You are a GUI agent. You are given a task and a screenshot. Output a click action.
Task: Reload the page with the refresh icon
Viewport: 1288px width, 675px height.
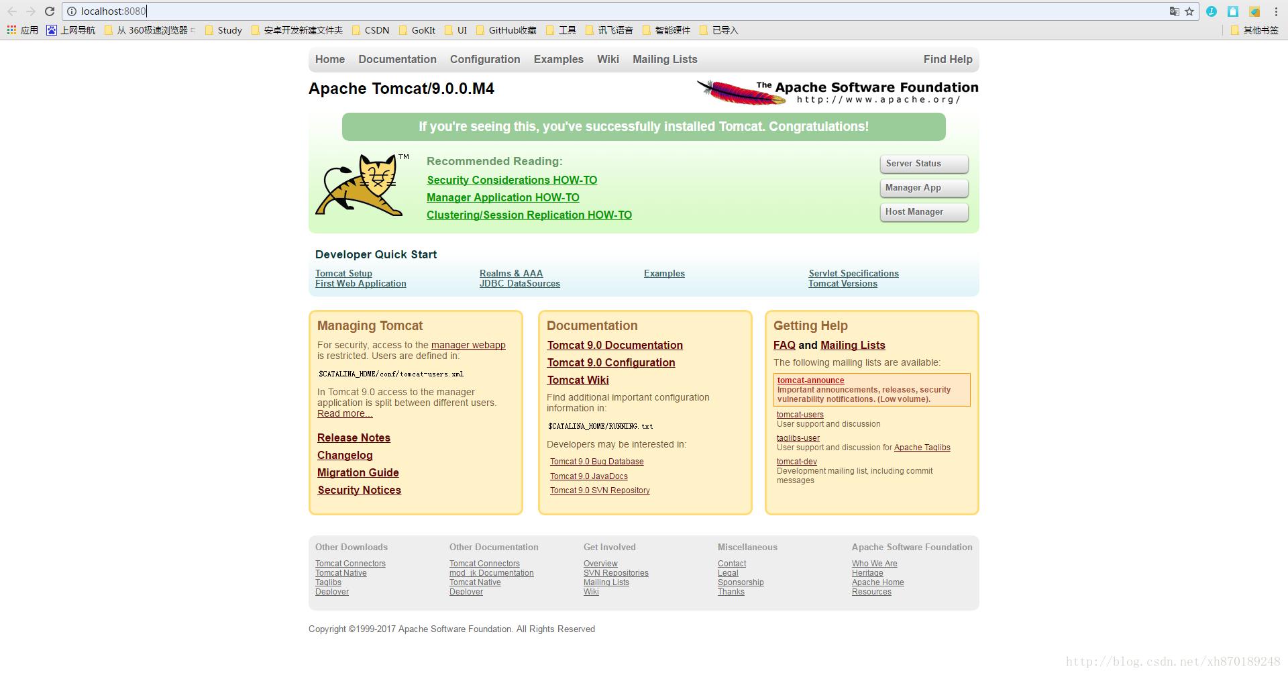(x=50, y=11)
